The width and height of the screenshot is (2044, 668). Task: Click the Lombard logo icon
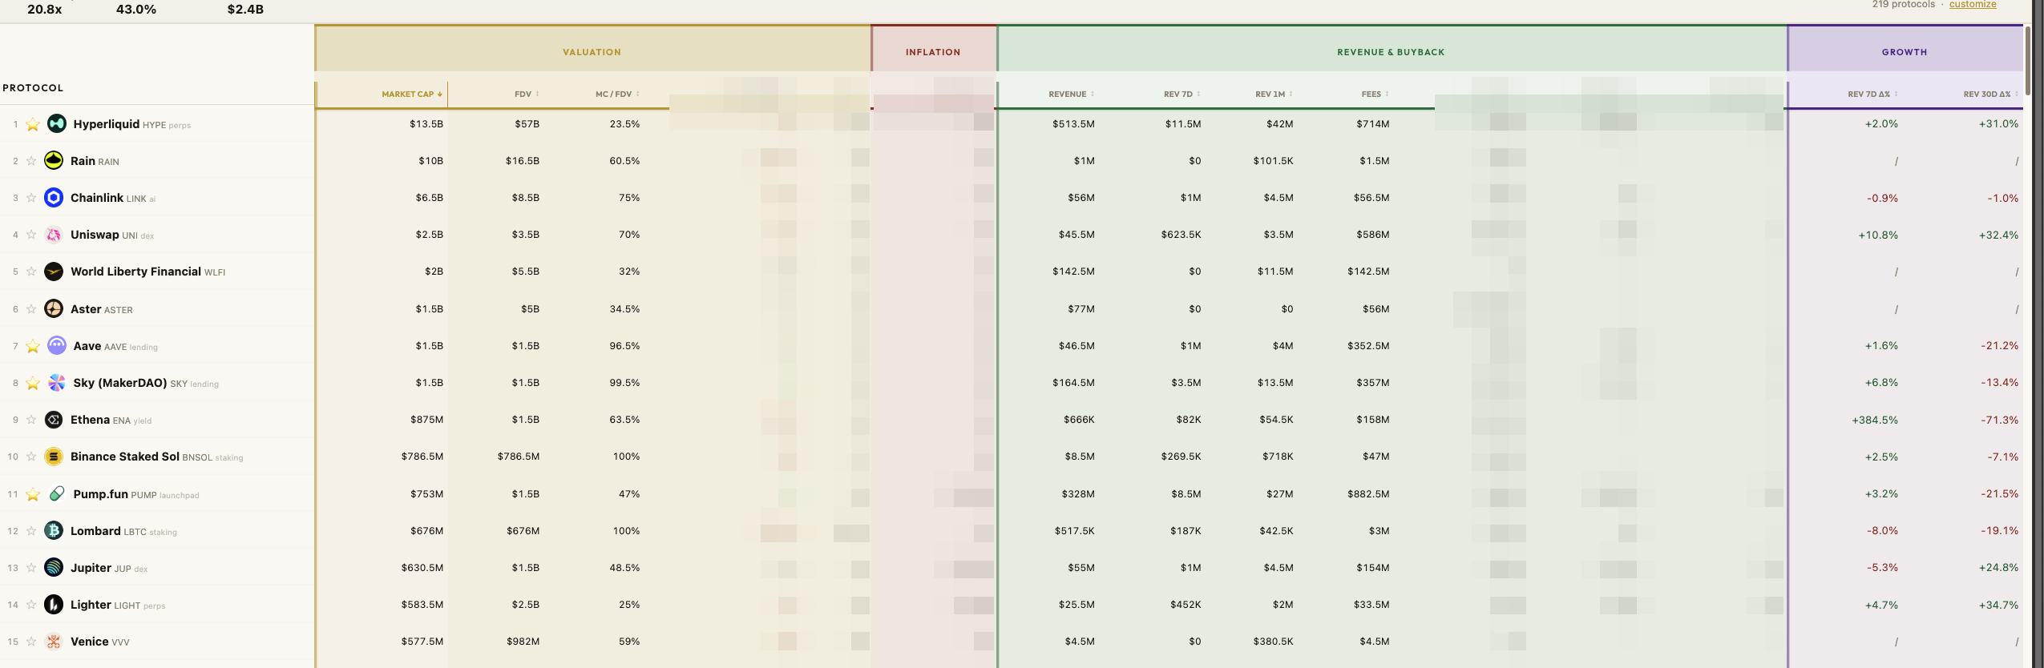pos(54,530)
